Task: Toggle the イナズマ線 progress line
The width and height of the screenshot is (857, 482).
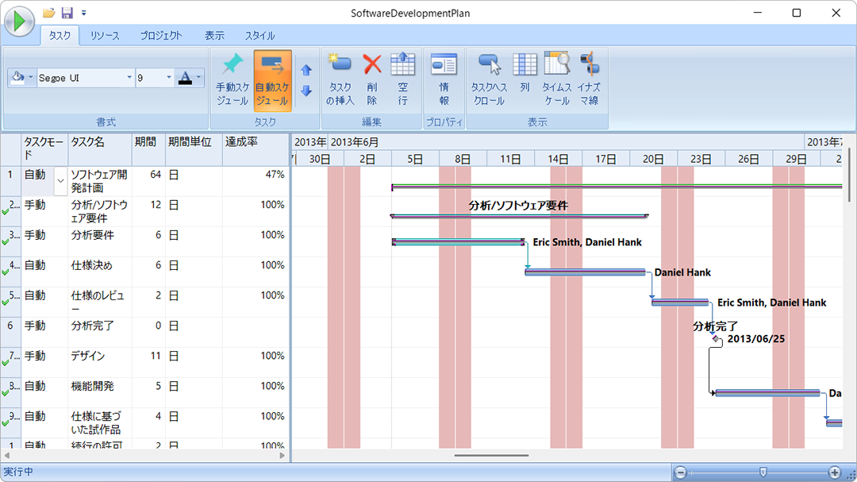Action: pos(589,80)
